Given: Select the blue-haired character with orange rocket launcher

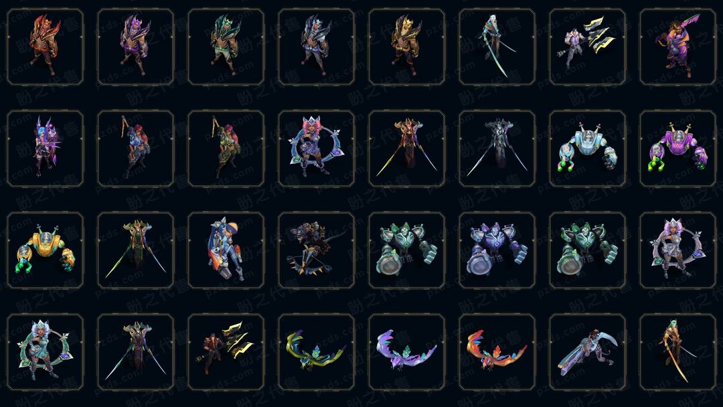Looking at the screenshot, I should click(x=226, y=250).
